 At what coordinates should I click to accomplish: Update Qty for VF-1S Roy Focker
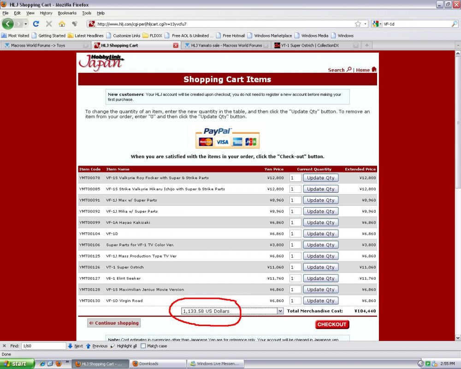click(320, 178)
